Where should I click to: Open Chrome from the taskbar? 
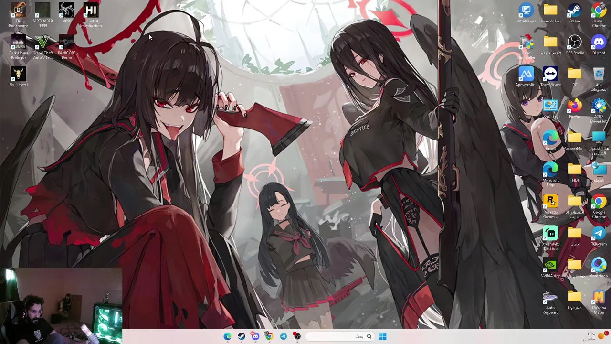click(269, 336)
